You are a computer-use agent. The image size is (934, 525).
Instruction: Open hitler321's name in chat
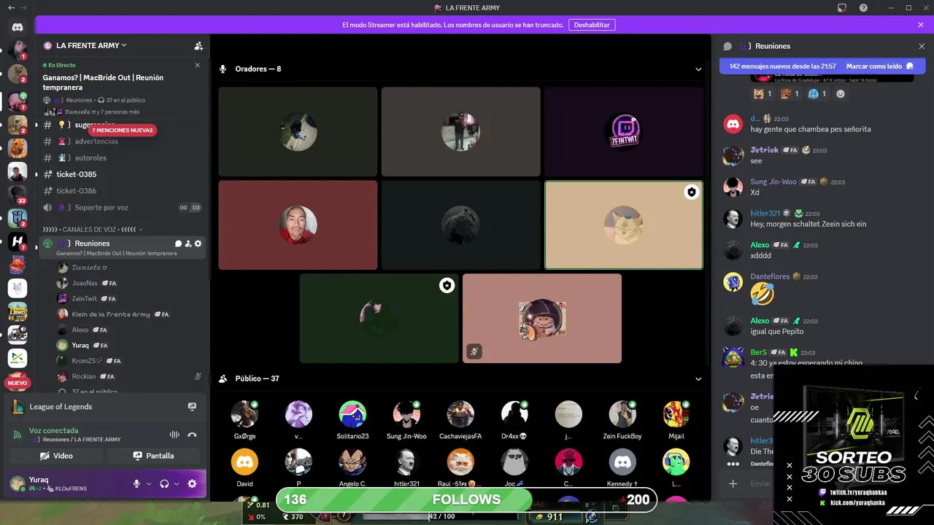point(765,214)
